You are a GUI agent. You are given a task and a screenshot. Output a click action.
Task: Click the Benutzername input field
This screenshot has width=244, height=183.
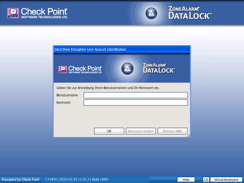click(x=136, y=95)
